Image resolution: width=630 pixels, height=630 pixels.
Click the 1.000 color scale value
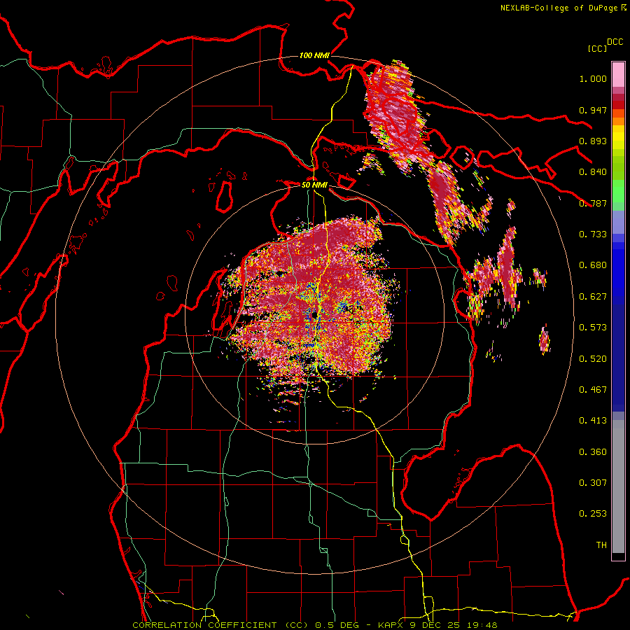[593, 78]
